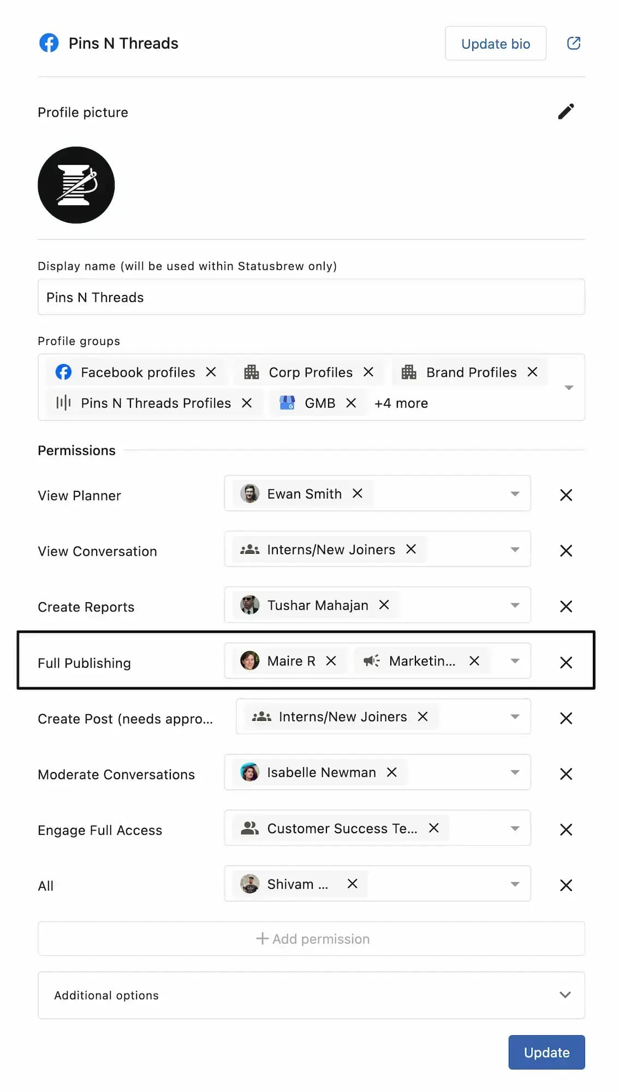619x1092 pixels.
Task: Delete the All permission row
Action: [566, 885]
